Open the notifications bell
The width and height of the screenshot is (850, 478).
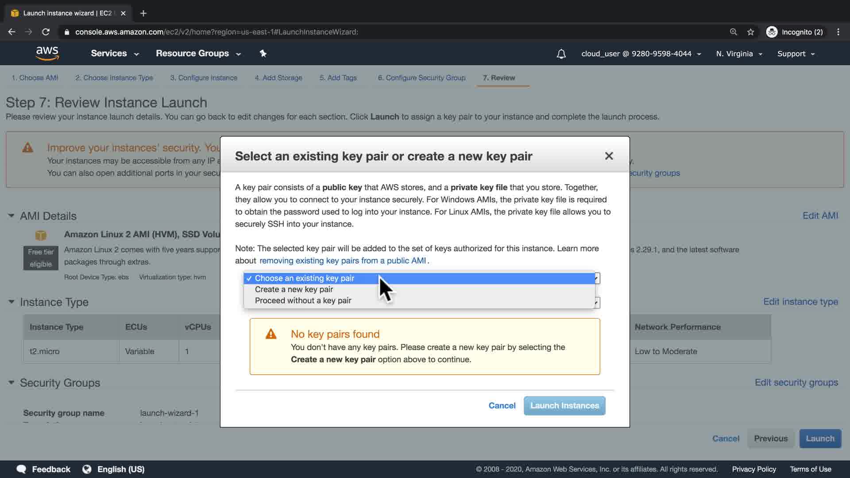tap(561, 54)
